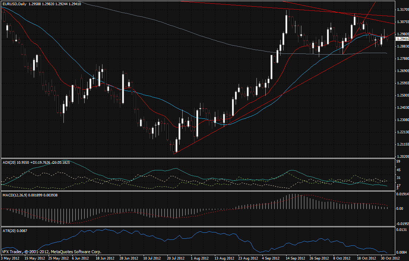Screen dimensions: 409x261
Task: Select the 20 Jul 2012 date label
Action: (176, 258)
